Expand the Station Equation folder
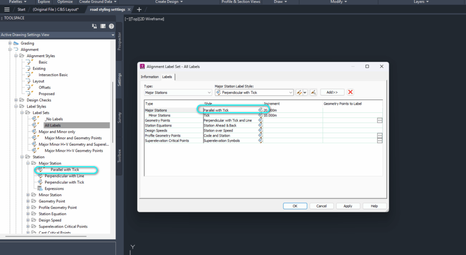Viewport: 466px width, 255px height. click(x=28, y=214)
